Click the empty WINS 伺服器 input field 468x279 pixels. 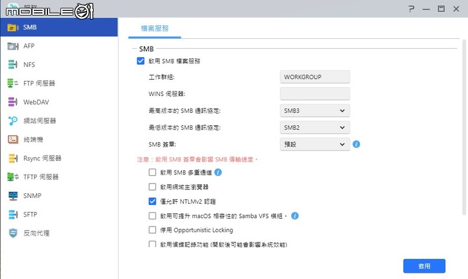315,93
